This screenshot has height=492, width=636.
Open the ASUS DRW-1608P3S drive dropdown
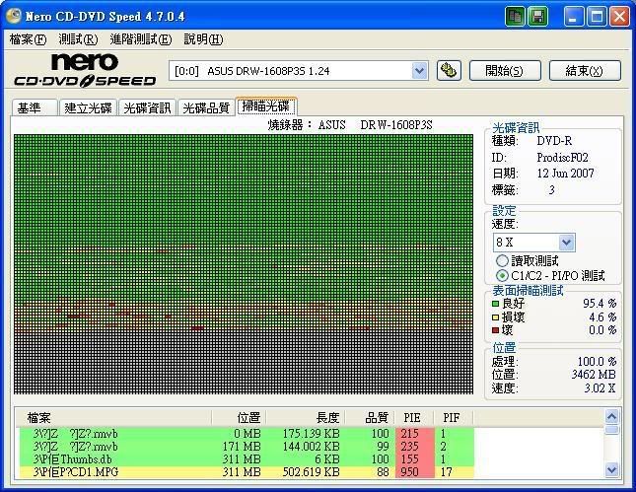[419, 70]
